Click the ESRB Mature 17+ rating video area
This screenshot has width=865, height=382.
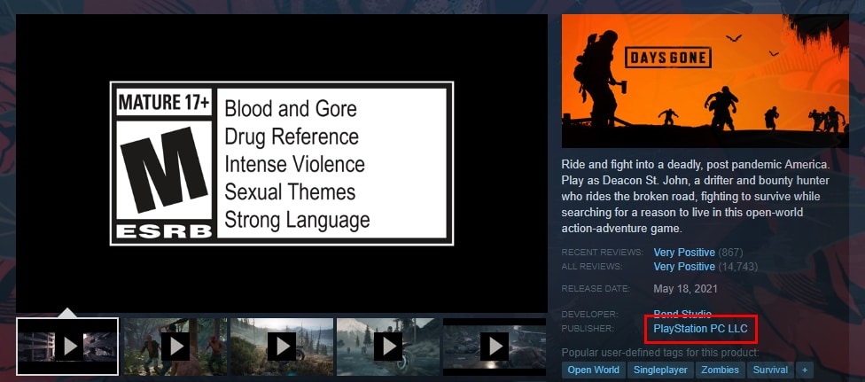point(281,163)
